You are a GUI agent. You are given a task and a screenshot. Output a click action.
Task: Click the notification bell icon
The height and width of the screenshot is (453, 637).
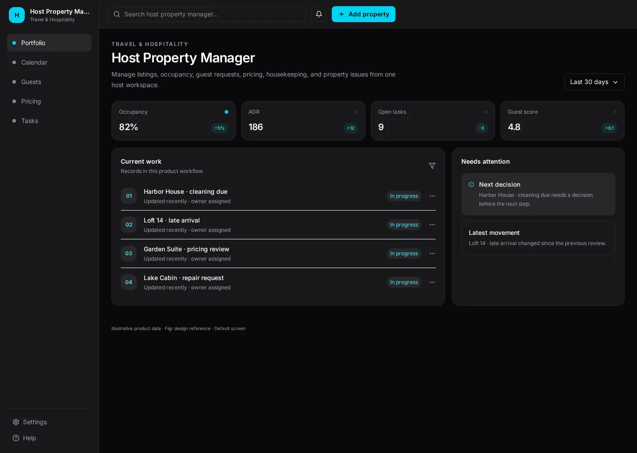click(x=319, y=14)
